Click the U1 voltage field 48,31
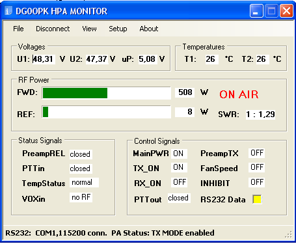This screenshot has height=244, width=296. (44, 59)
